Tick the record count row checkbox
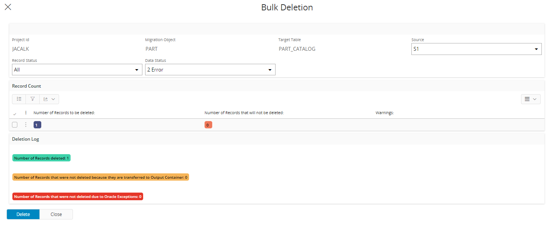Screen dimensions: 548x231 click(x=15, y=125)
